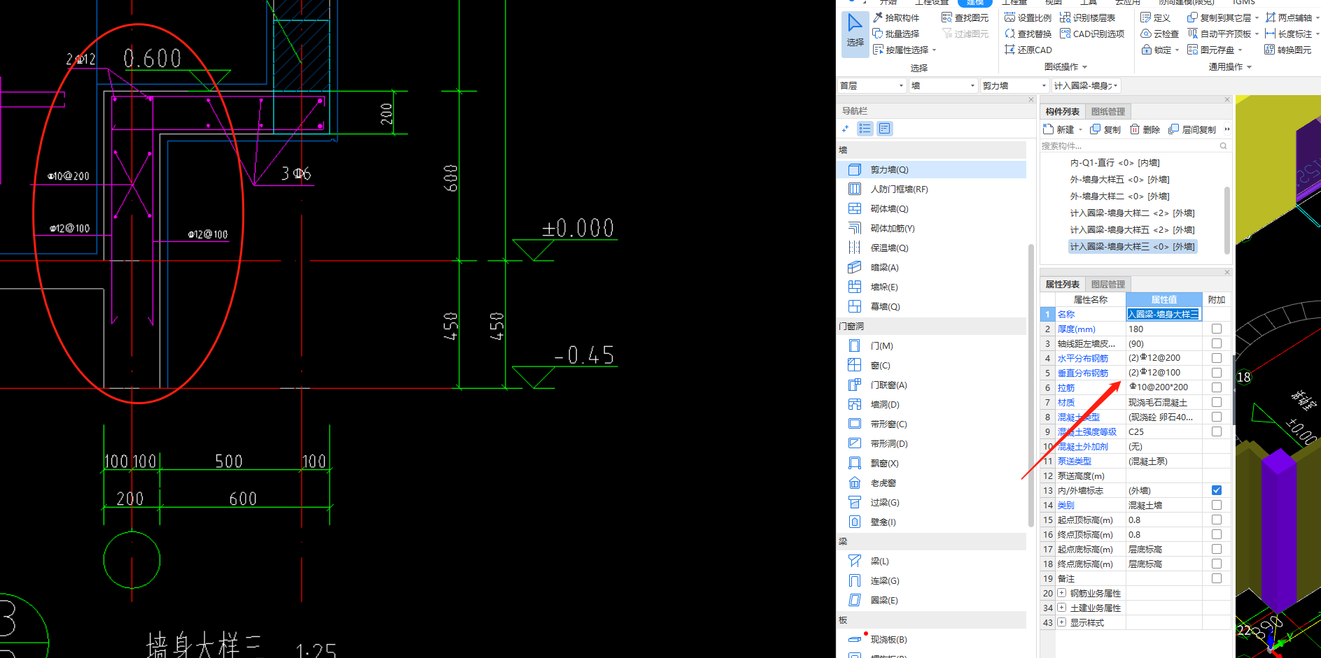Screen dimensions: 1321x658
Task: Select 外-墙身大样五 <0> [外墙] component
Action: pyautogui.click(x=1120, y=179)
